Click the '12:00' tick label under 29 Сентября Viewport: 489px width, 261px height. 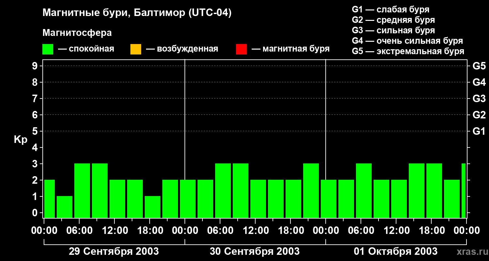tap(114, 231)
